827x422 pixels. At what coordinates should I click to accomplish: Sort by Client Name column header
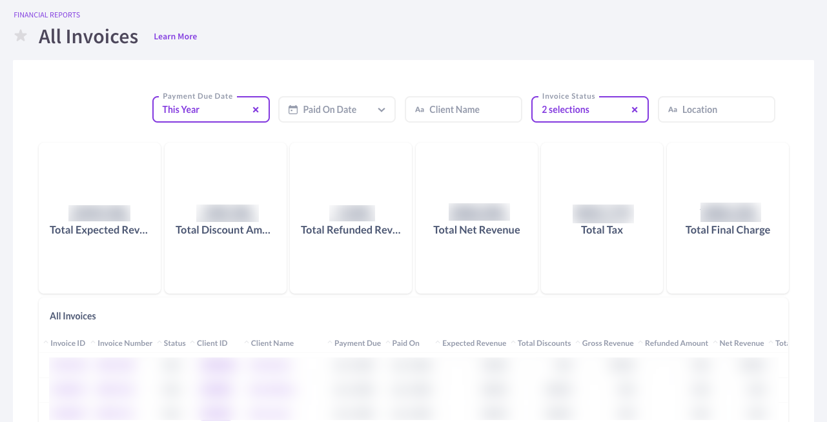pyautogui.click(x=272, y=343)
